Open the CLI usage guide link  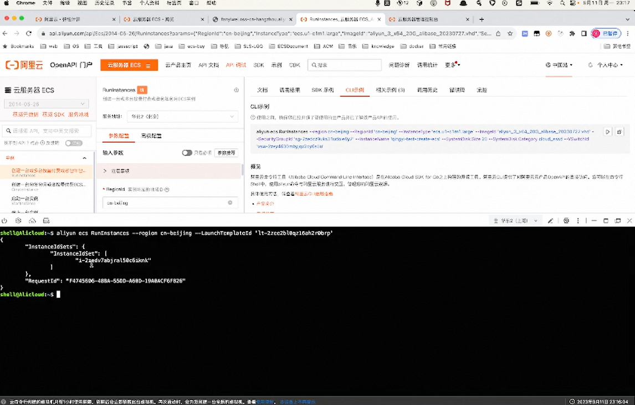click(x=314, y=194)
